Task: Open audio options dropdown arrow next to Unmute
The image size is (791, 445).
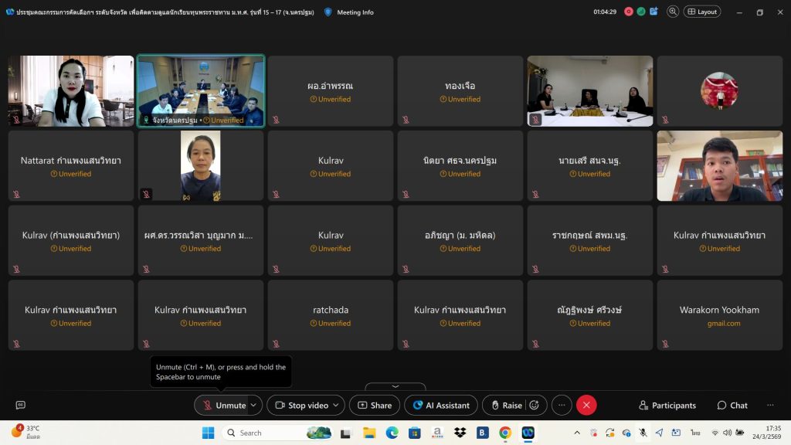Action: coord(253,406)
